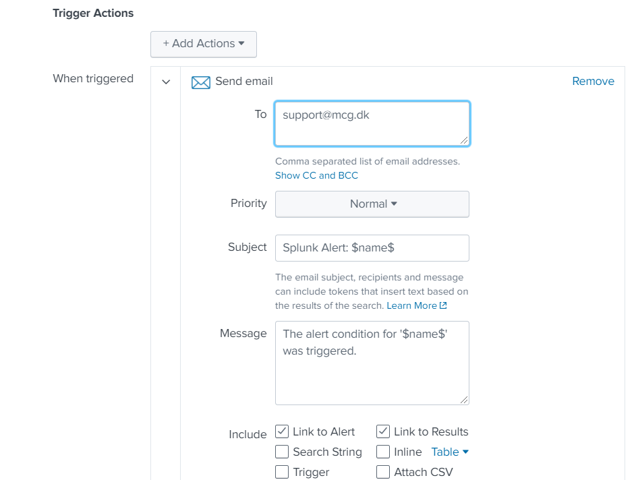Tick the Attach CSV checkbox
This screenshot has width=636, height=480.
pos(383,472)
